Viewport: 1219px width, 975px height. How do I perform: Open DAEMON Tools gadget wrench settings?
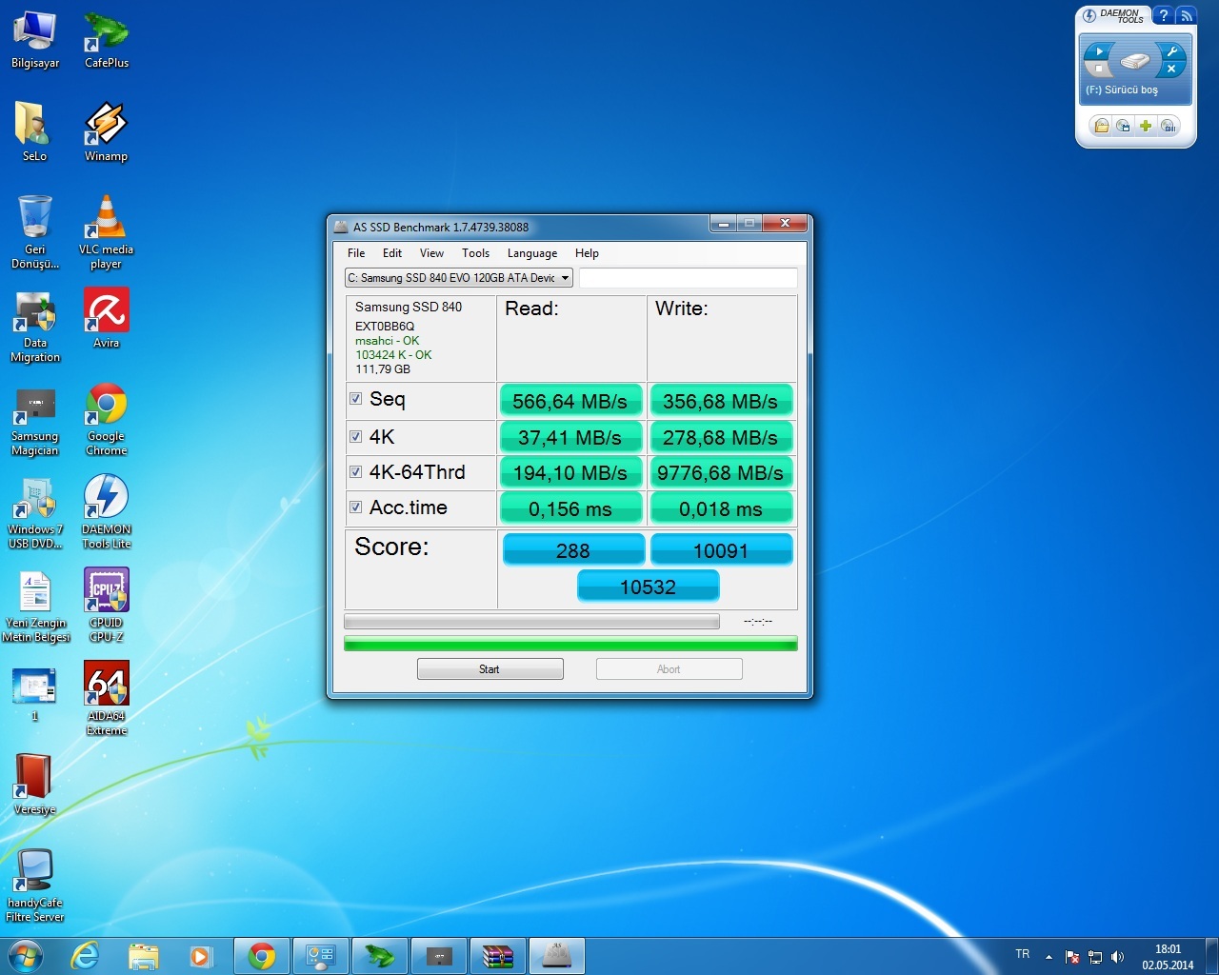coord(1172,51)
